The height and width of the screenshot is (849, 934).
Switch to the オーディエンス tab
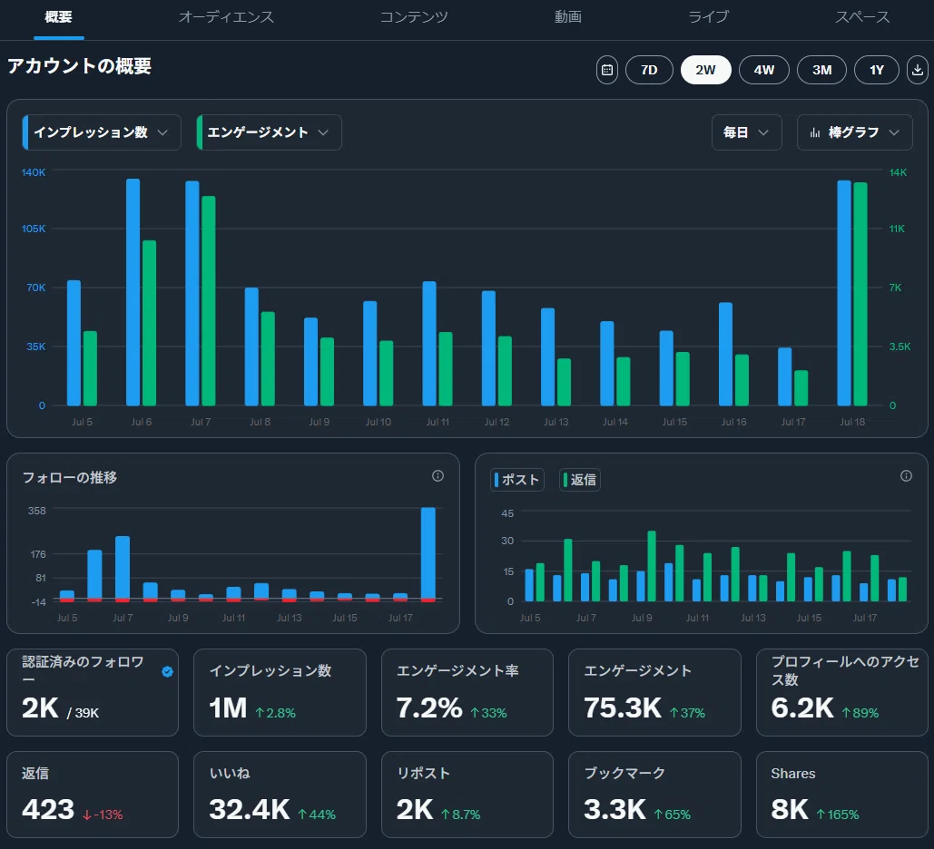click(226, 16)
